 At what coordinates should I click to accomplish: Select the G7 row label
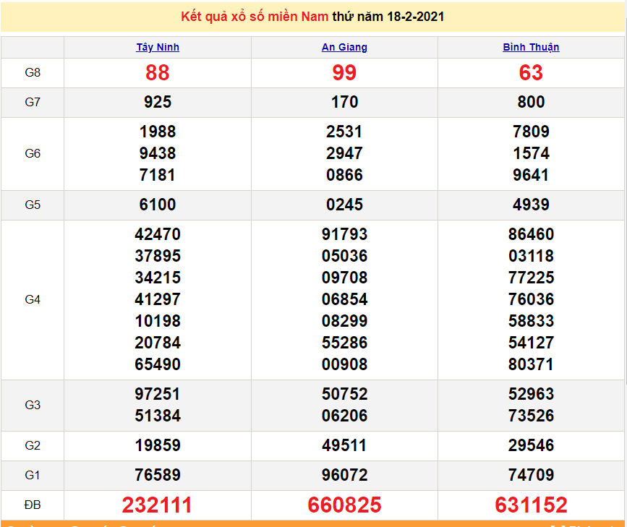(x=32, y=102)
